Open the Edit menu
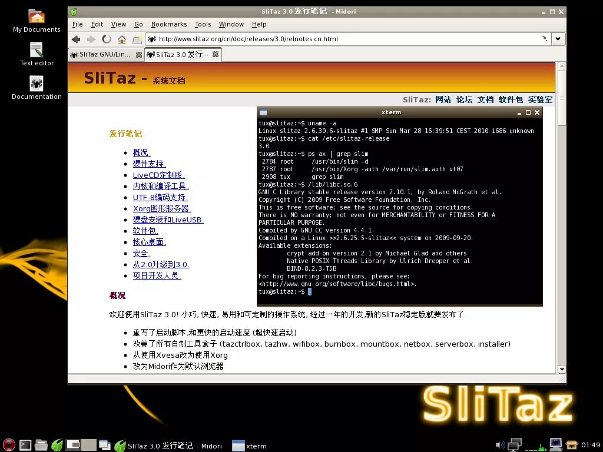This screenshot has height=452, width=603. tap(97, 24)
